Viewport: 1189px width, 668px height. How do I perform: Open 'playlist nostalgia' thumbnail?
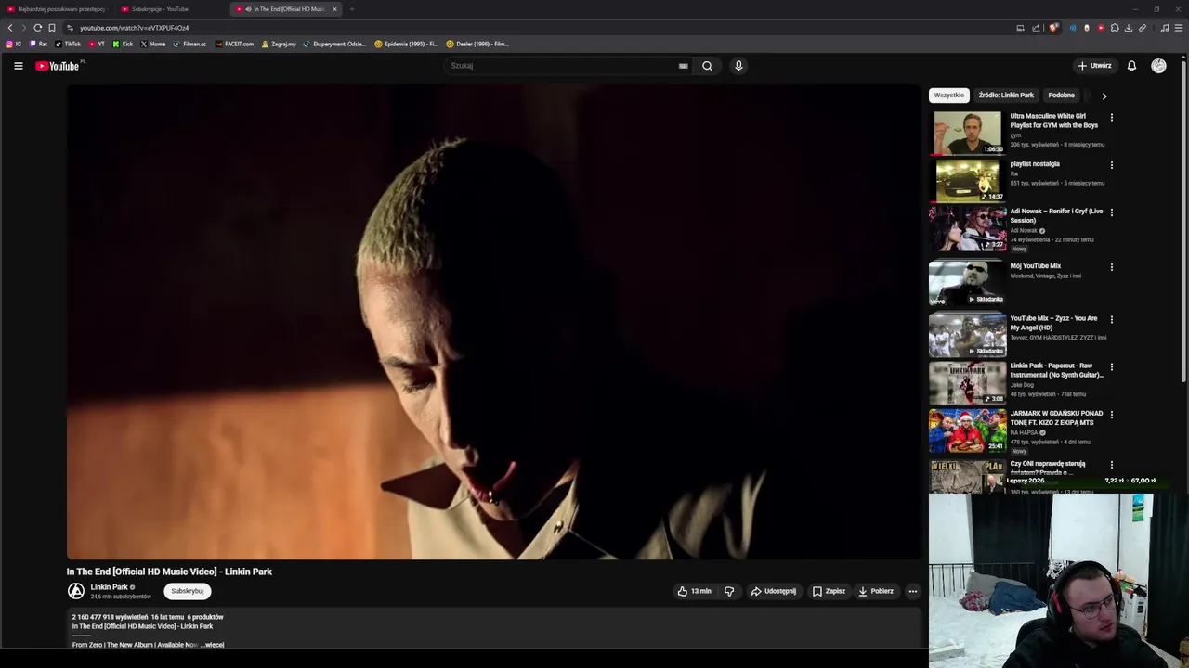pyautogui.click(x=967, y=180)
